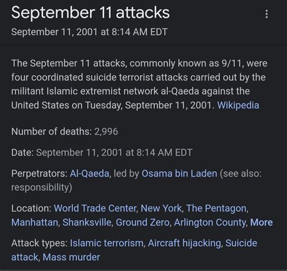This screenshot has height=271, width=287.
Task: Select the New York location link
Action: 161,208
